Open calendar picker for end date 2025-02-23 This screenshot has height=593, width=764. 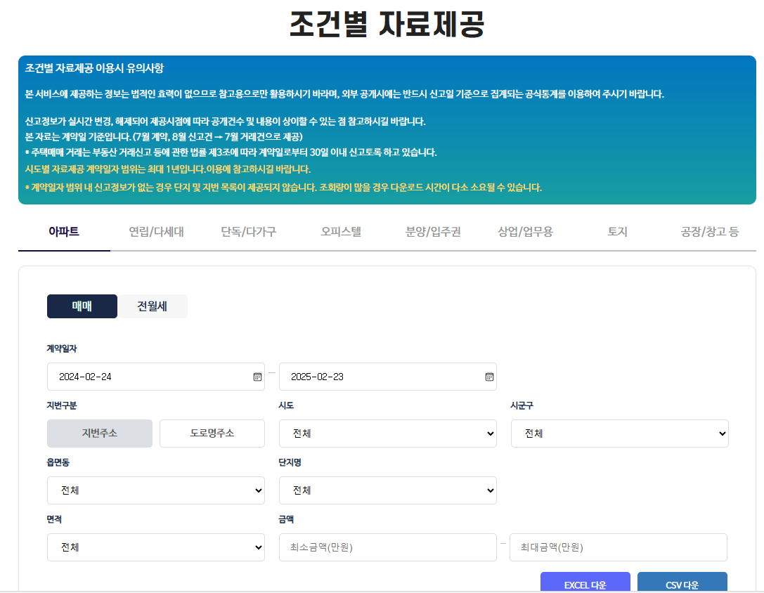coord(489,377)
